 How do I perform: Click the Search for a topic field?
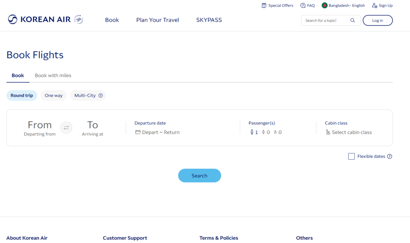coord(324,20)
